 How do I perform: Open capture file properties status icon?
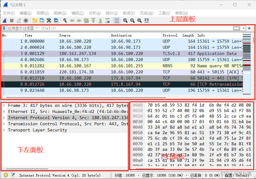(x=13, y=175)
